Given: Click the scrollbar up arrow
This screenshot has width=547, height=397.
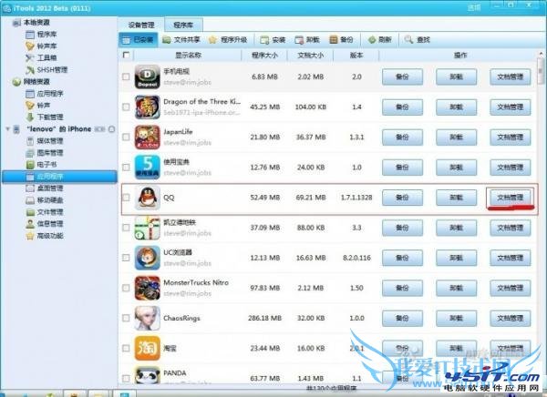Looking at the screenshot, I should click(x=541, y=54).
